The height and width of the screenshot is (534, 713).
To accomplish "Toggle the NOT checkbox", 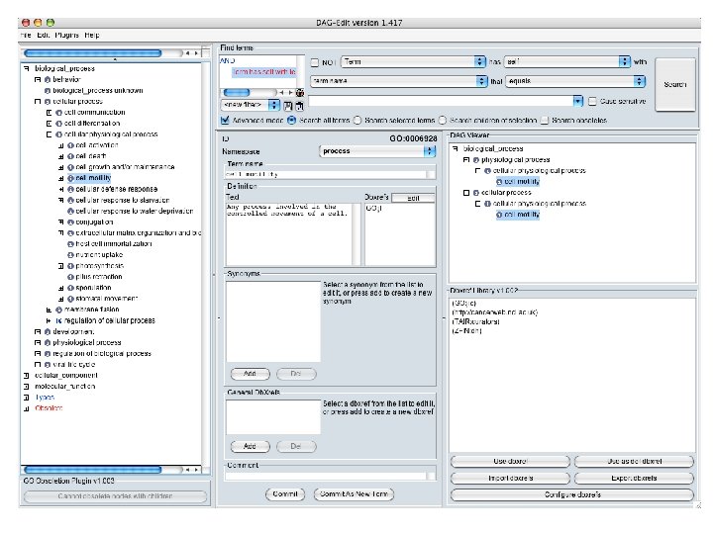I will tap(315, 62).
